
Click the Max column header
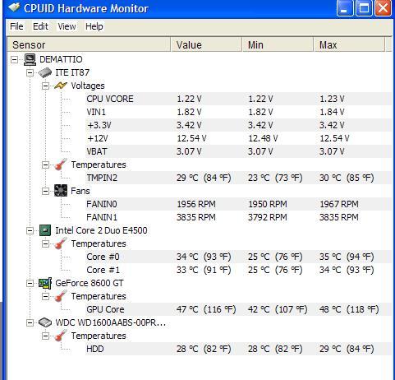(x=349, y=44)
